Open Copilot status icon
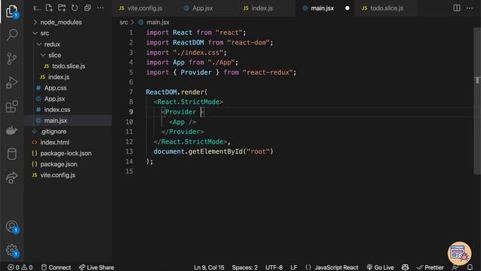The width and height of the screenshot is (481, 271). tap(405, 267)
